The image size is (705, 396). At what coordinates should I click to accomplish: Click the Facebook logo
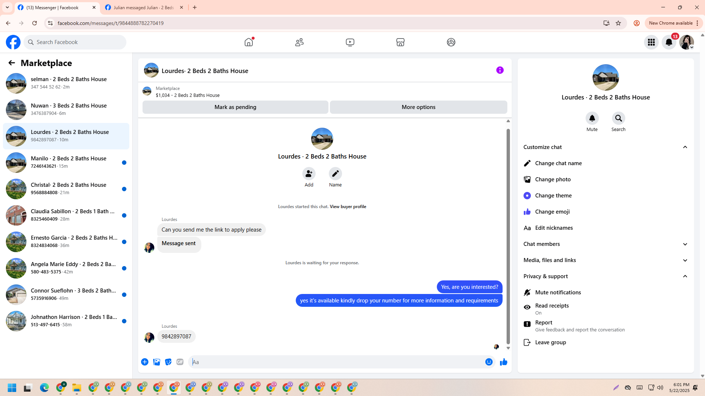pos(13,42)
